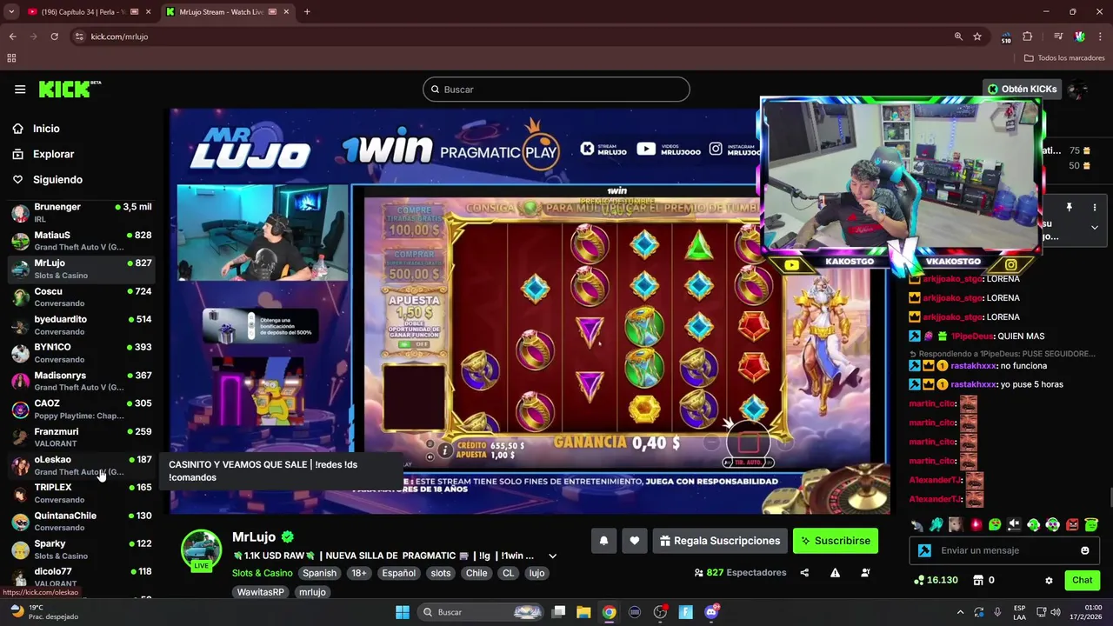This screenshot has width=1113, height=626.
Task: Expand the stream title with the chevron
Action: (x=552, y=556)
